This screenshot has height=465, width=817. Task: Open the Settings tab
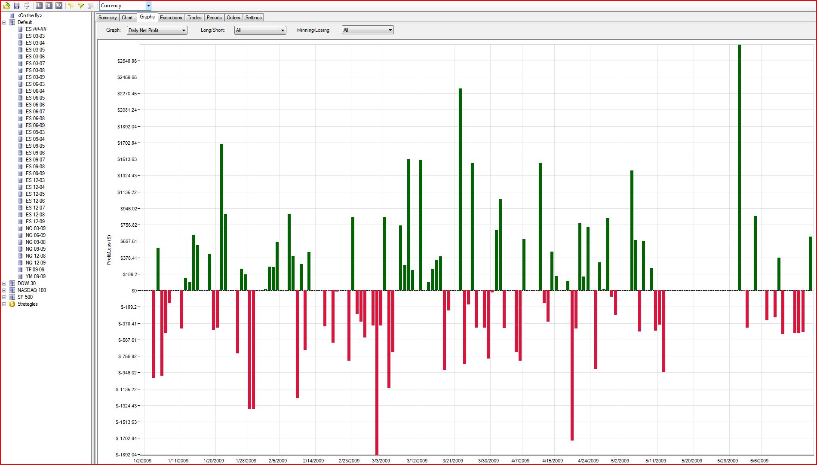tap(254, 18)
